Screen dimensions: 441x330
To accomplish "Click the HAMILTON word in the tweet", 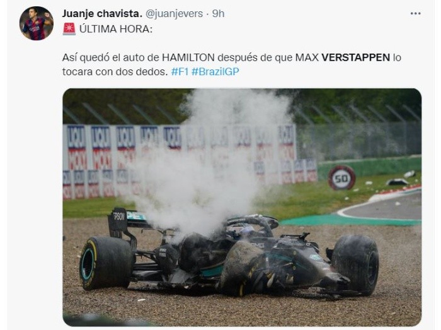I will (188, 57).
